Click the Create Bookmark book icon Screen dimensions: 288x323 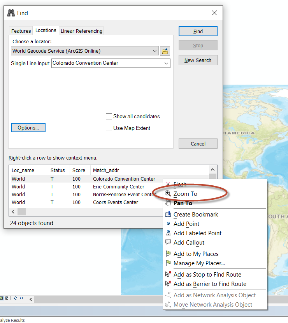click(168, 215)
